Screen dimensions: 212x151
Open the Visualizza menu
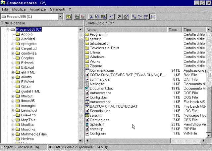coord(38,10)
